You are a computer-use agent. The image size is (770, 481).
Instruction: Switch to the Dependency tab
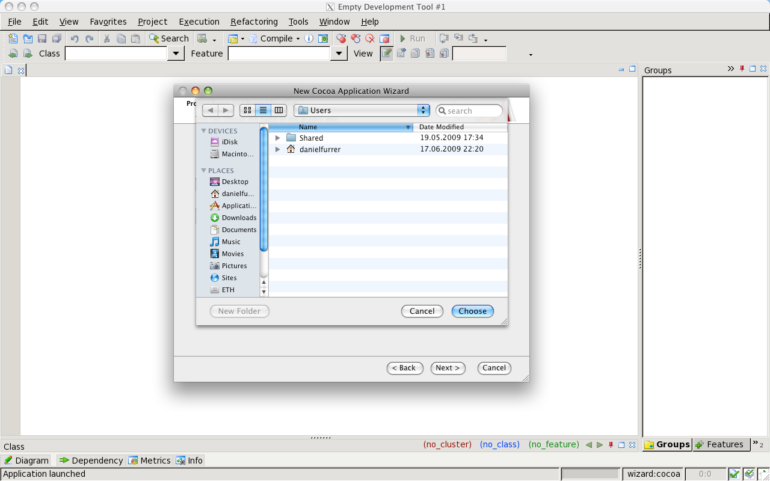click(91, 461)
